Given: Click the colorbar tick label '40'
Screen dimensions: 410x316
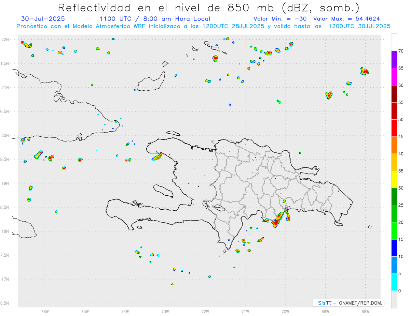Looking at the screenshot, I should pyautogui.click(x=401, y=154).
